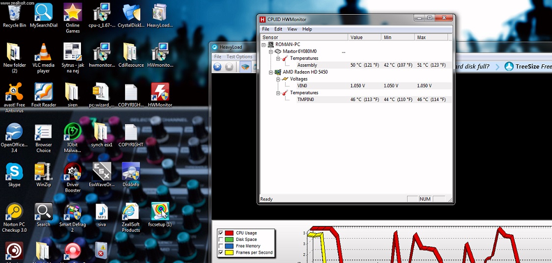Launch the Driver Booster shortcut
552x263 pixels.
(x=73, y=178)
